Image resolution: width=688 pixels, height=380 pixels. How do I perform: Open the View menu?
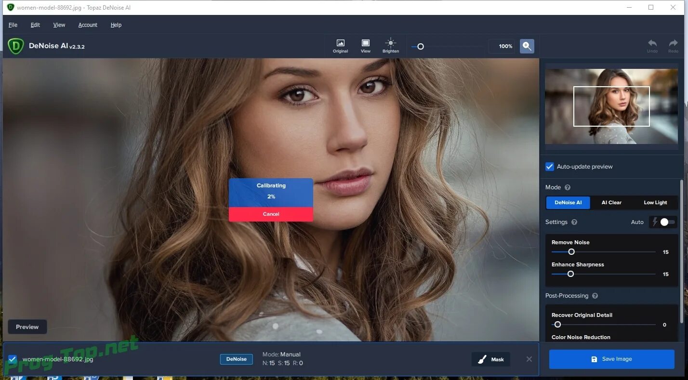coord(59,25)
